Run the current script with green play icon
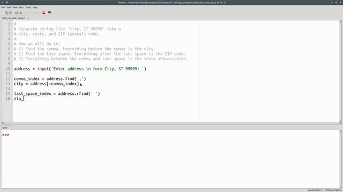The height and width of the screenshot is (192, 343). (17, 13)
